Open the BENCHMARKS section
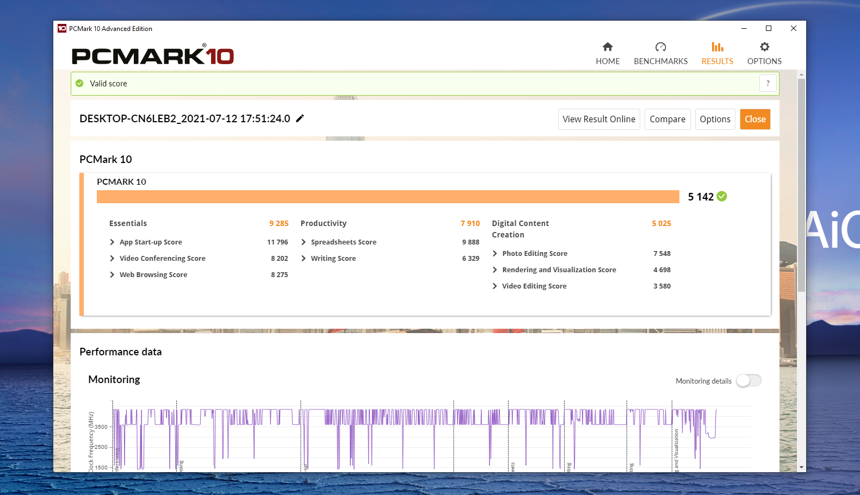Screen dimensions: 860x495 [660, 53]
